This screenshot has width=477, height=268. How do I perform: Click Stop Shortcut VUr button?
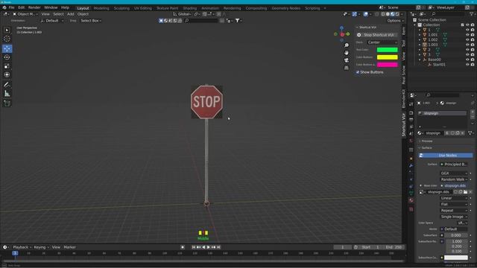point(376,35)
